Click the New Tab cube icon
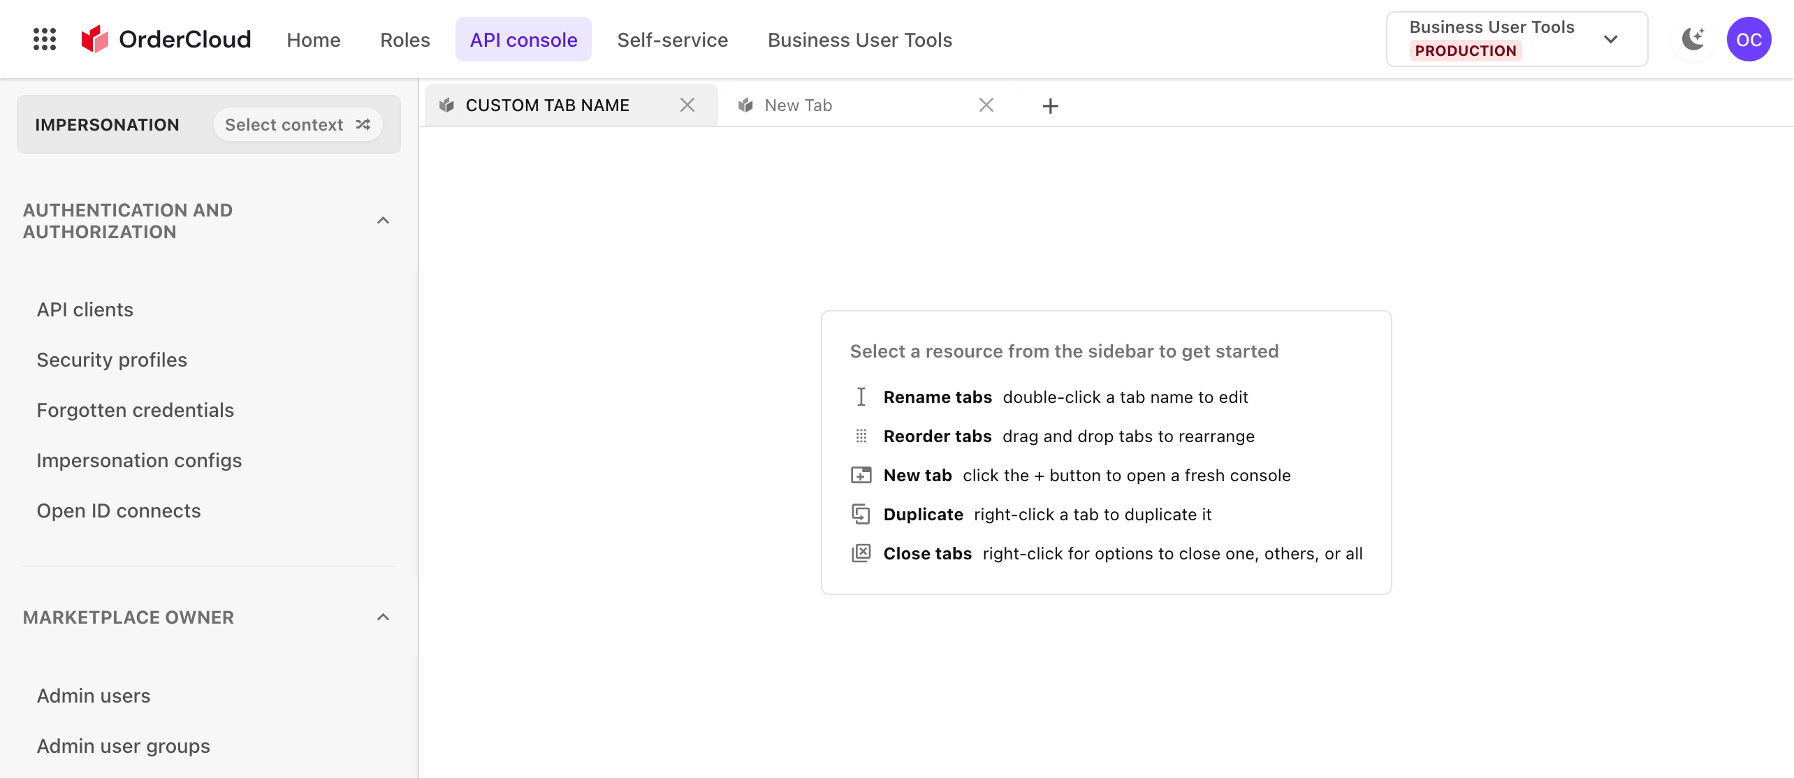Viewport: 1794px width, 778px height. coord(745,105)
